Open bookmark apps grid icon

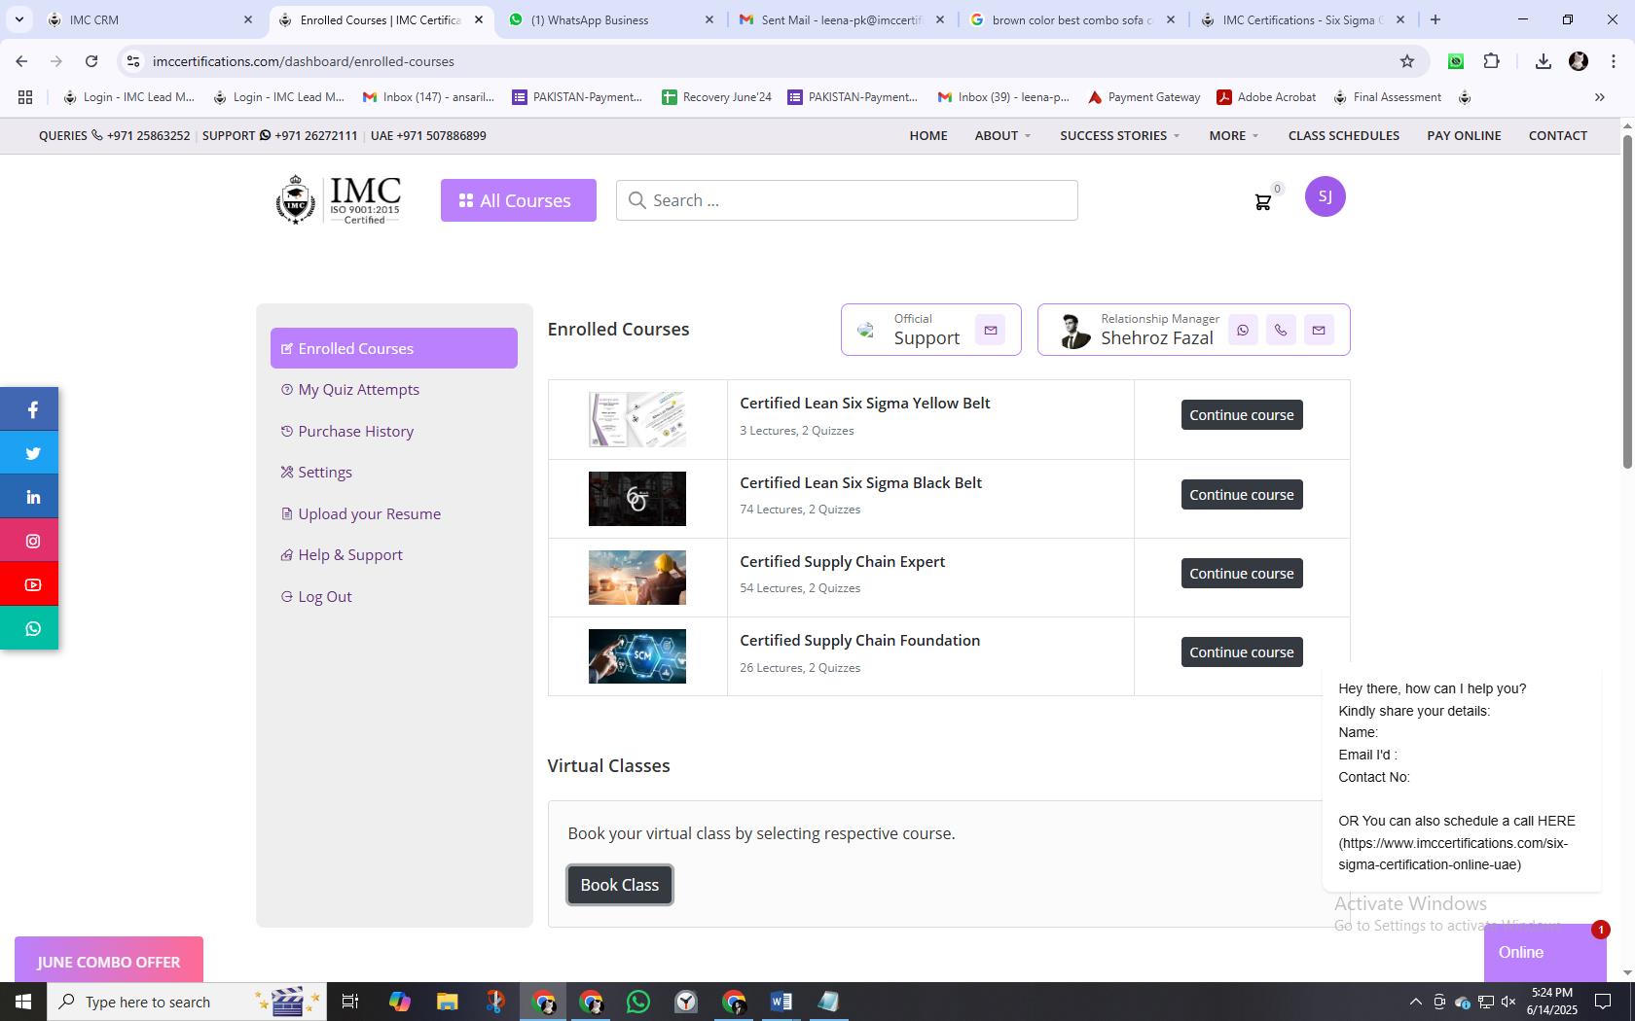(25, 97)
